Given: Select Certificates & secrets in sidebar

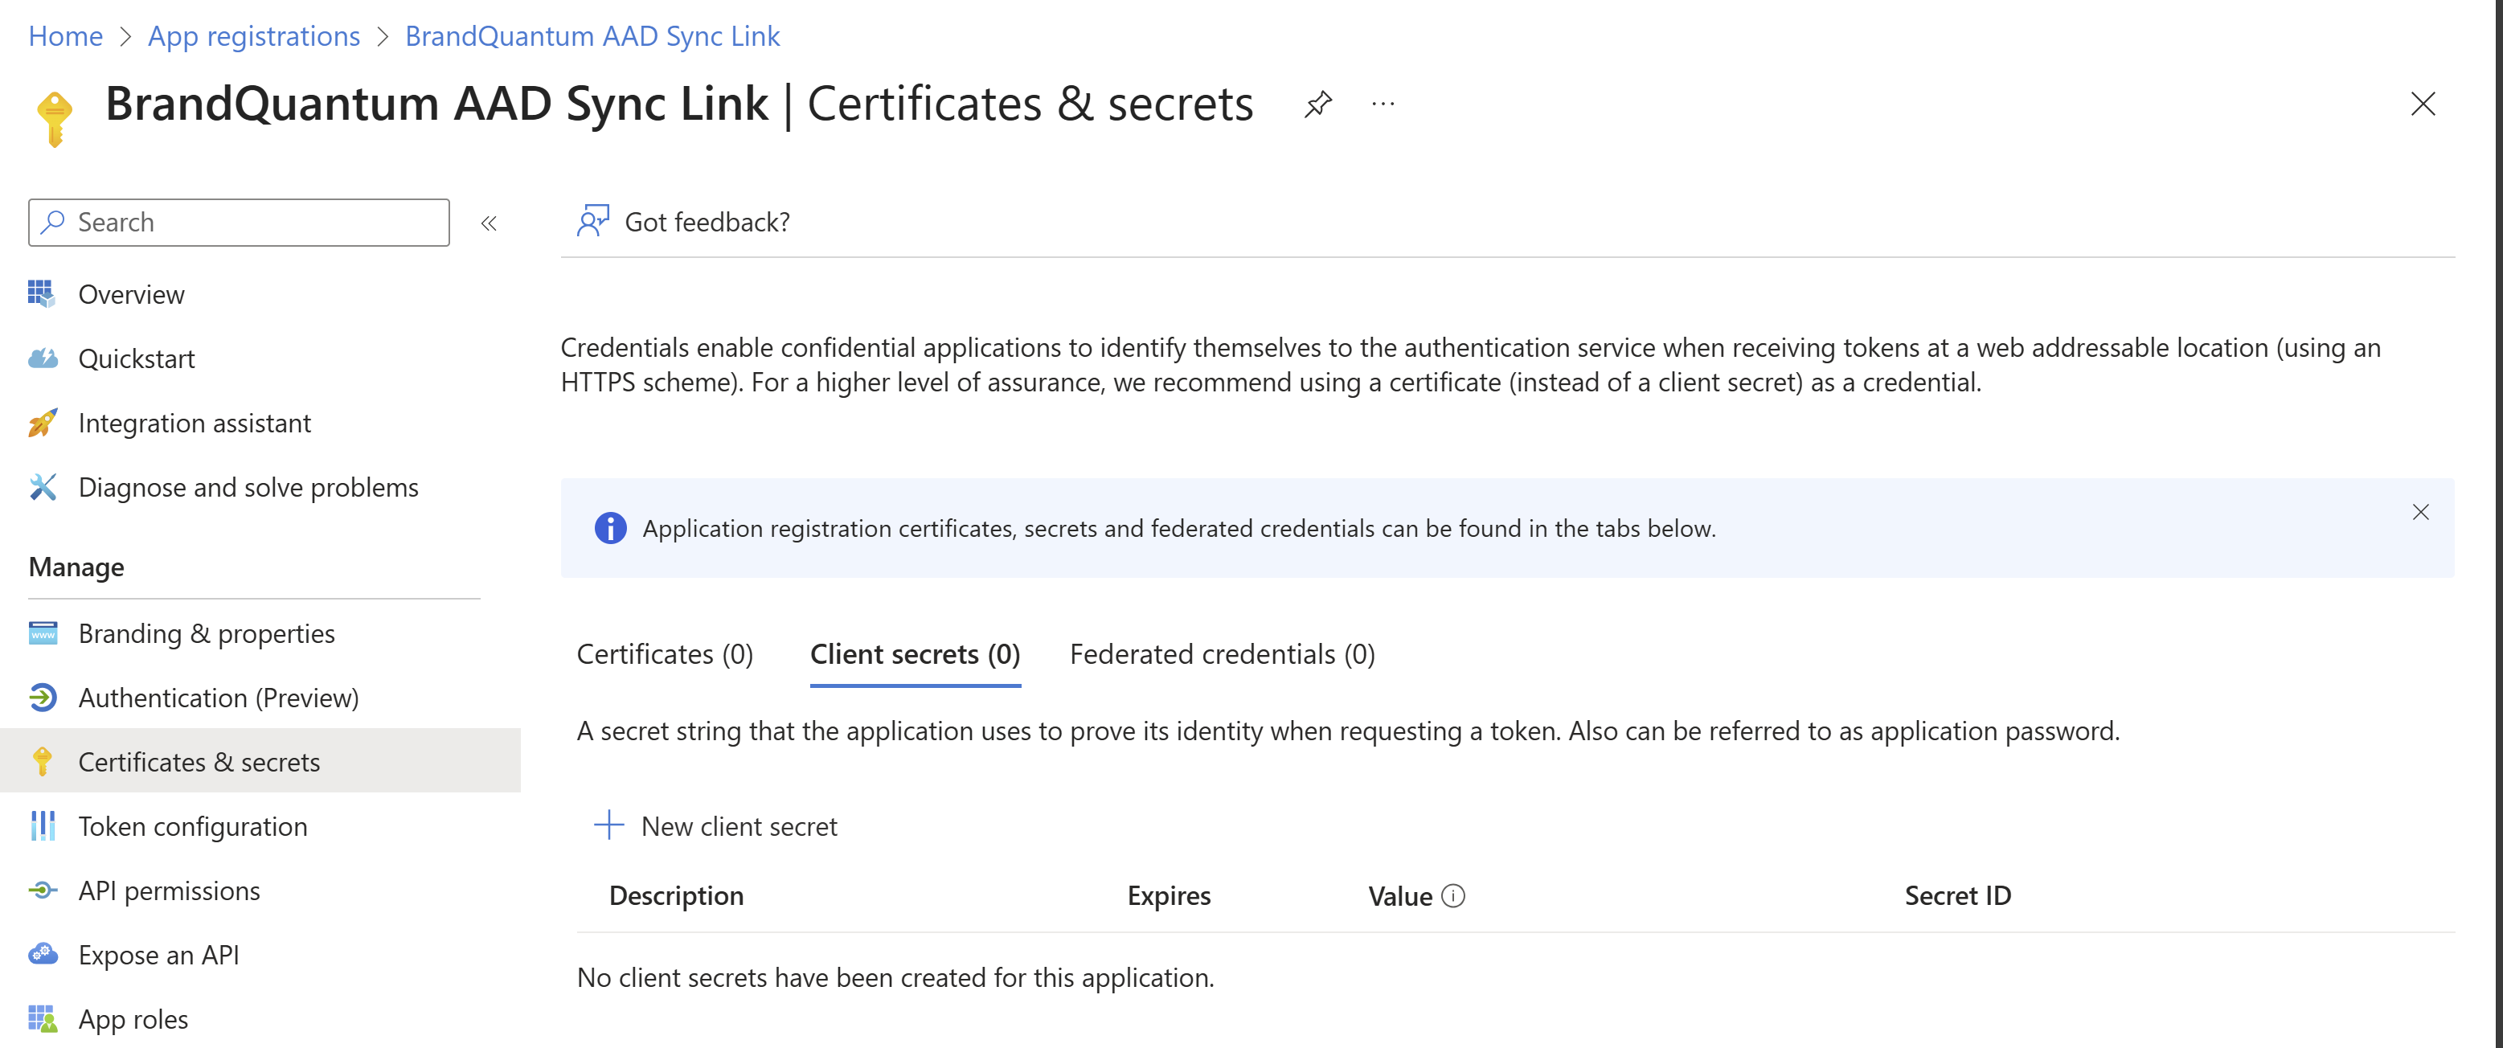Looking at the screenshot, I should click(x=260, y=761).
